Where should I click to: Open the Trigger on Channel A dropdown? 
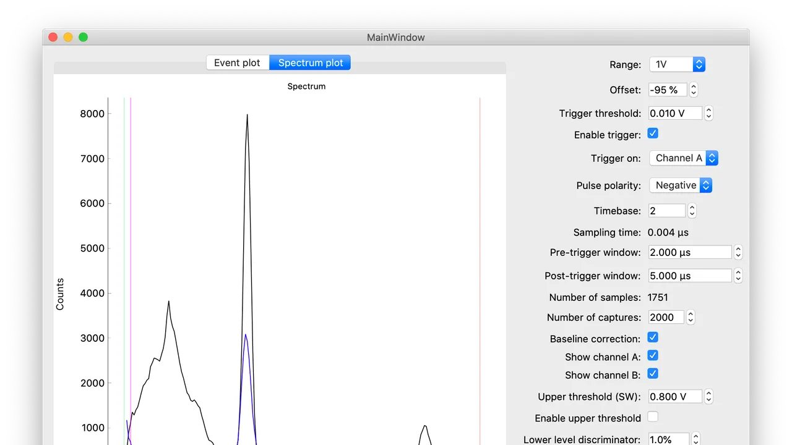point(684,158)
